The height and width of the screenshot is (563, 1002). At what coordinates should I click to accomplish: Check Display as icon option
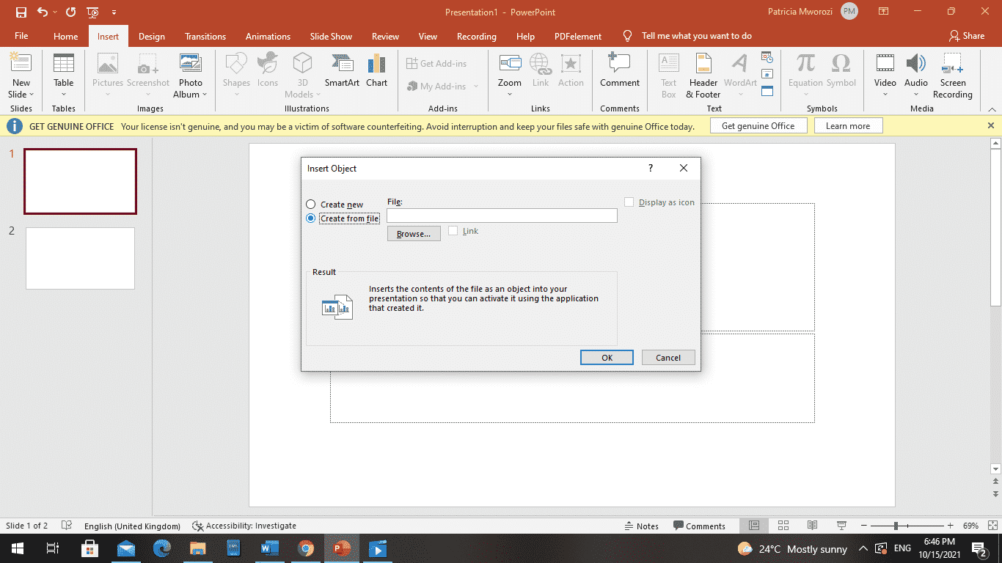point(629,202)
